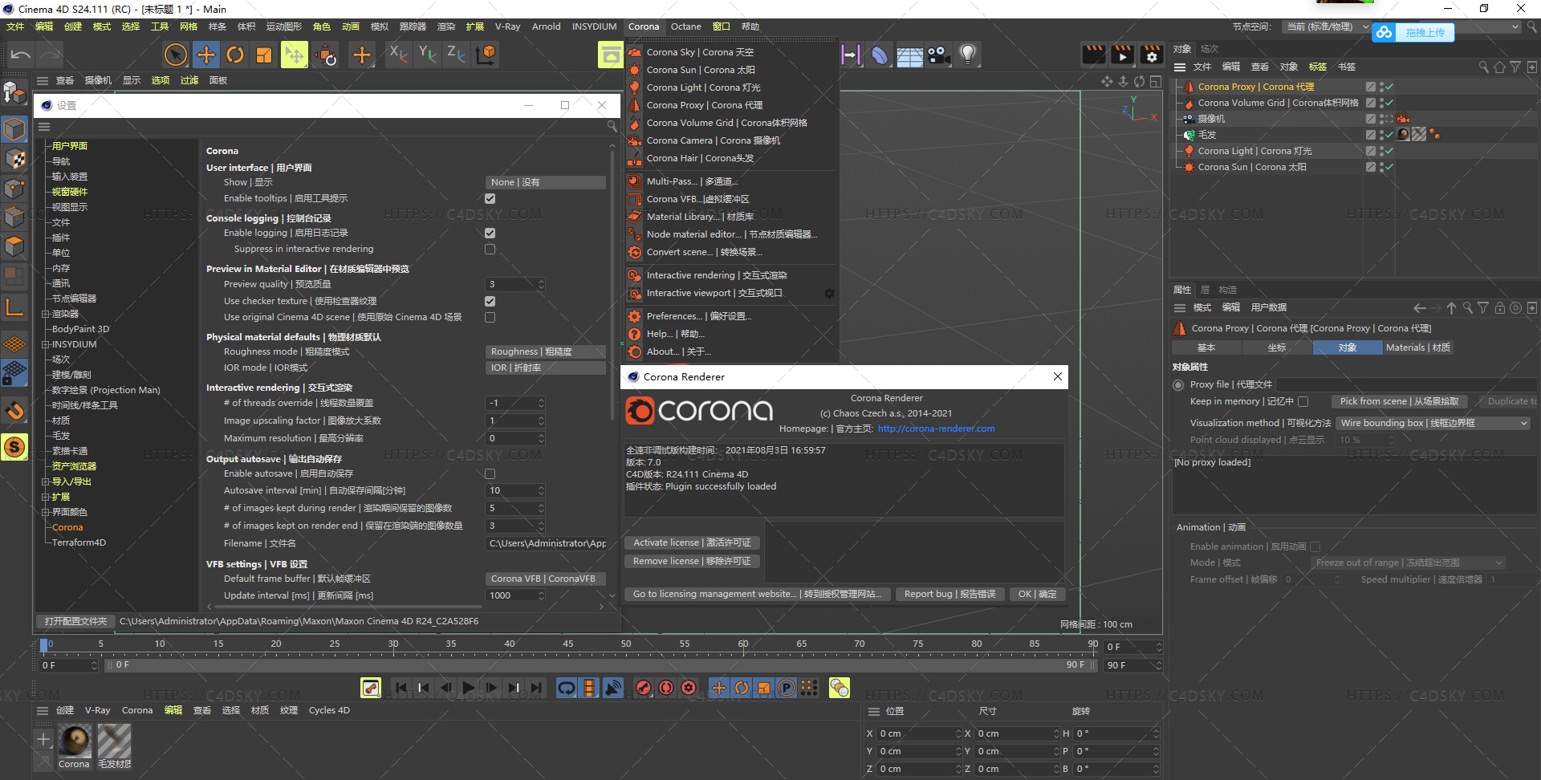
Task: Open the Arnold menu
Action: pos(546,26)
